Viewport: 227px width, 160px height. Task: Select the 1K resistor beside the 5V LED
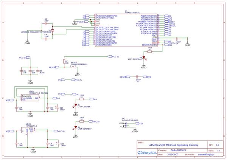tap(82, 121)
